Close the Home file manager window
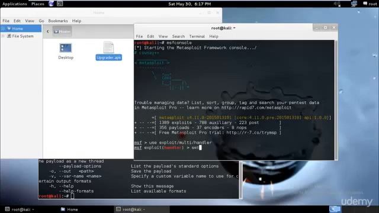 pos(217,12)
